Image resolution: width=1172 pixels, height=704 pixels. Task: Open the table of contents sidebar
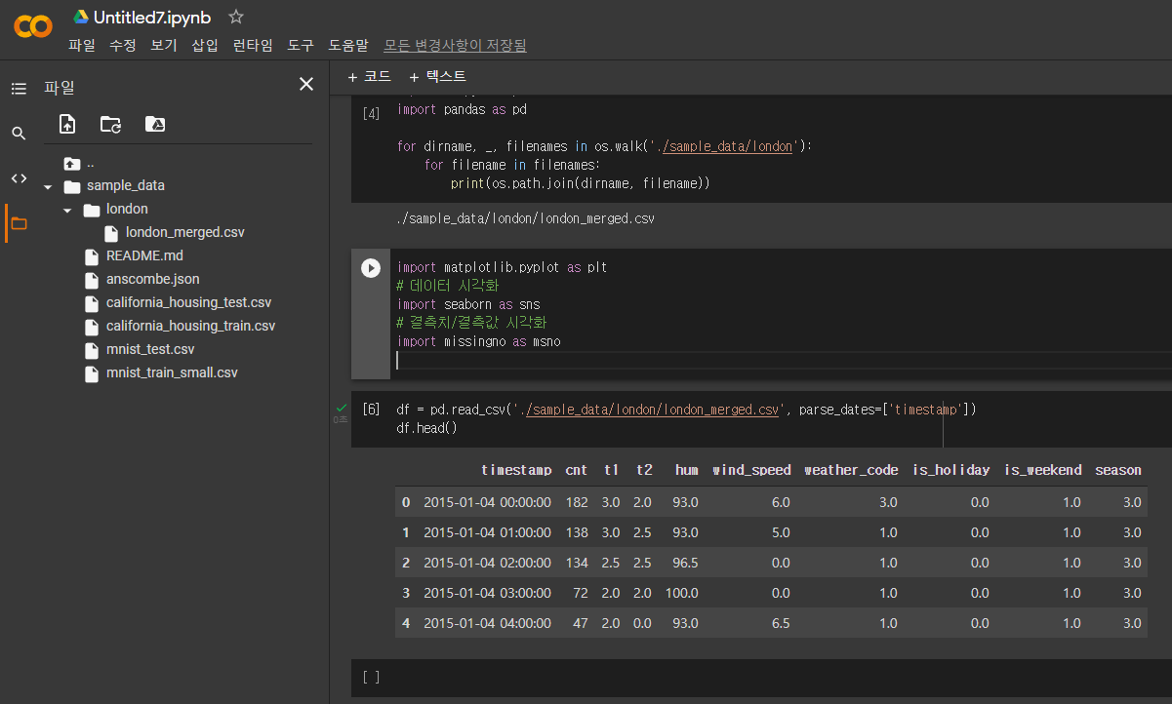pos(19,88)
